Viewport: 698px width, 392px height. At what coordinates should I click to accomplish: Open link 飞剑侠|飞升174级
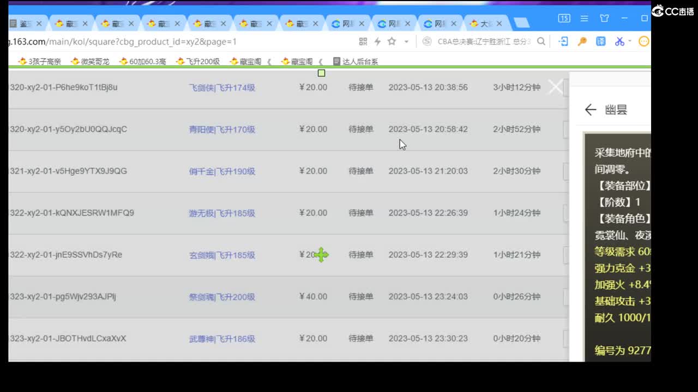pos(222,88)
